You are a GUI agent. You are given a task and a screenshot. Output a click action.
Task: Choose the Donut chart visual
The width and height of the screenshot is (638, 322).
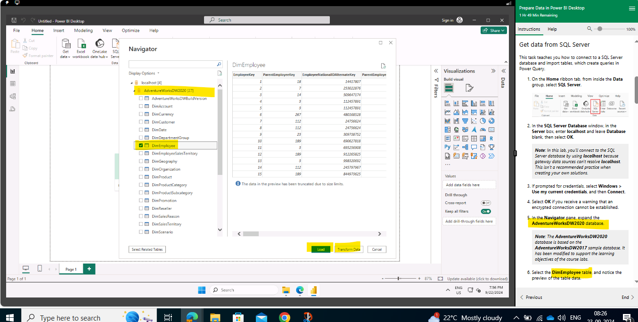[x=491, y=121]
